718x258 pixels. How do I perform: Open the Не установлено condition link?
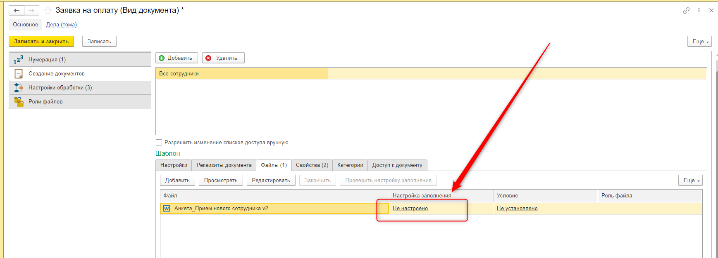tap(517, 209)
